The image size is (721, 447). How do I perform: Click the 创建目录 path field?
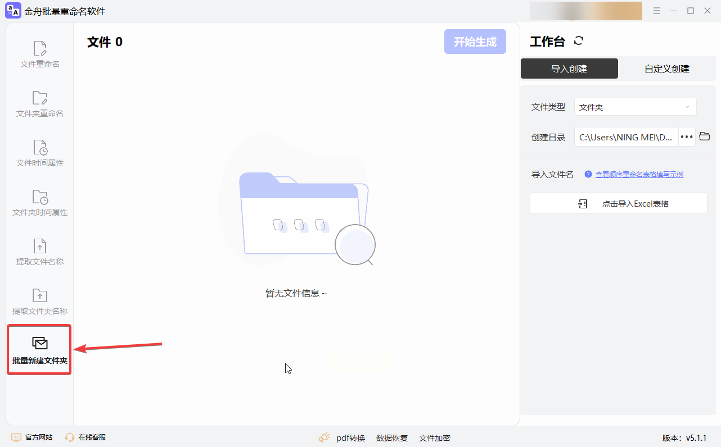(627, 136)
